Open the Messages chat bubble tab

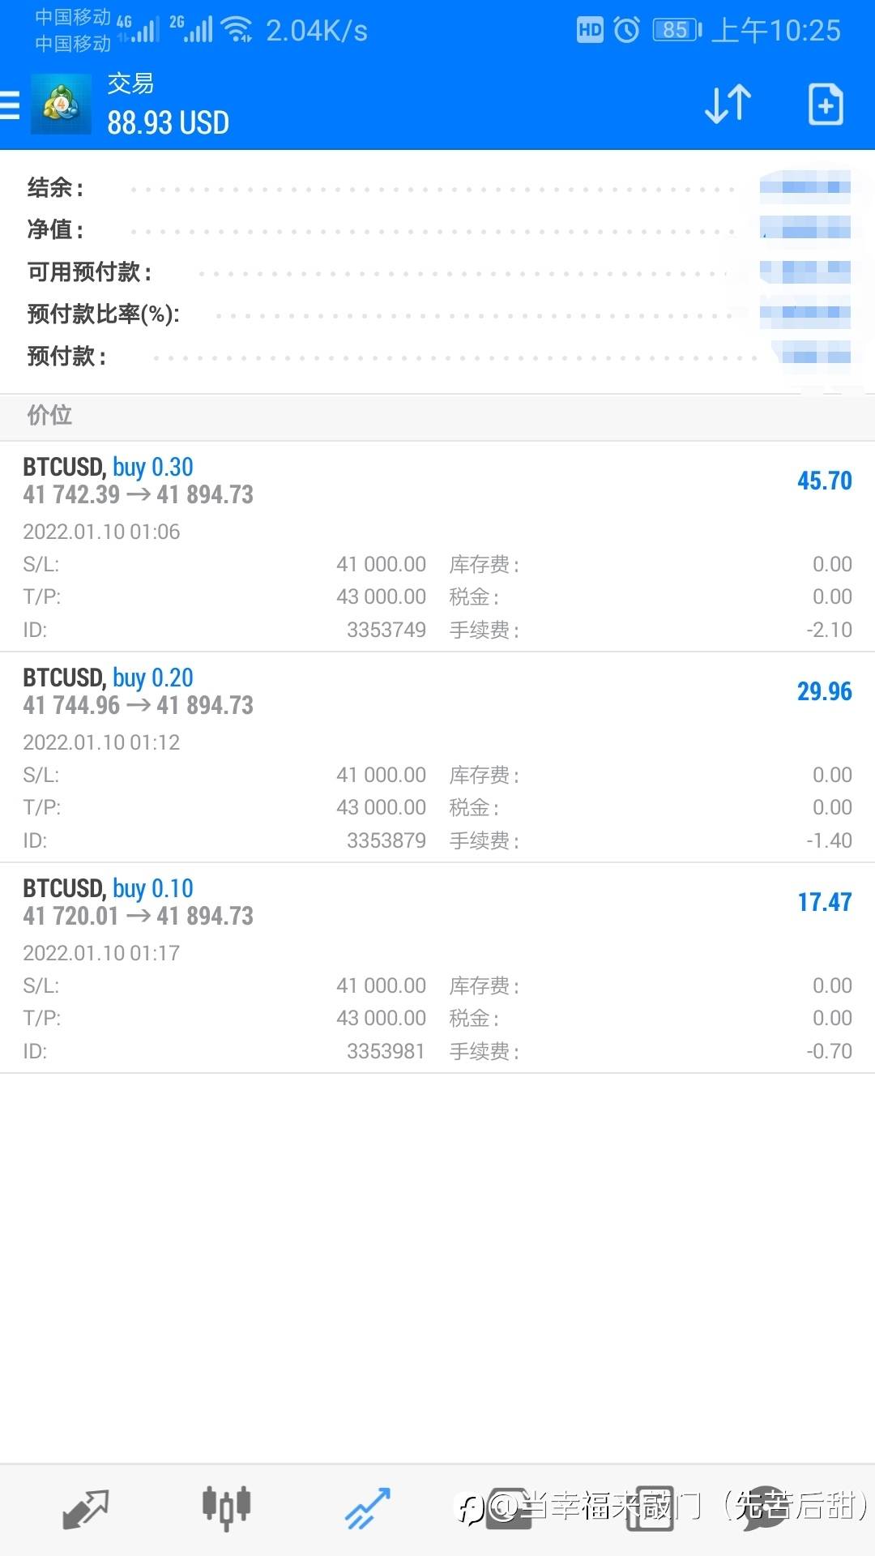click(763, 1509)
